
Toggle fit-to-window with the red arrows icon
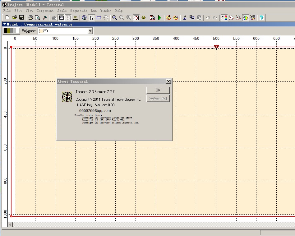[x=136, y=18]
